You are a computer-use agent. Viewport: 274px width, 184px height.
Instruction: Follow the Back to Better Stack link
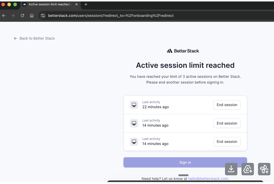(34, 38)
